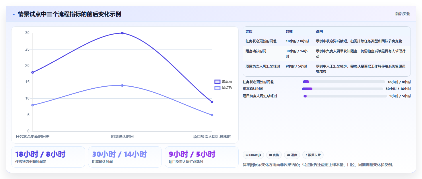Click the y-axis value 30
422x179 pixels.
pyautogui.click(x=27, y=33)
